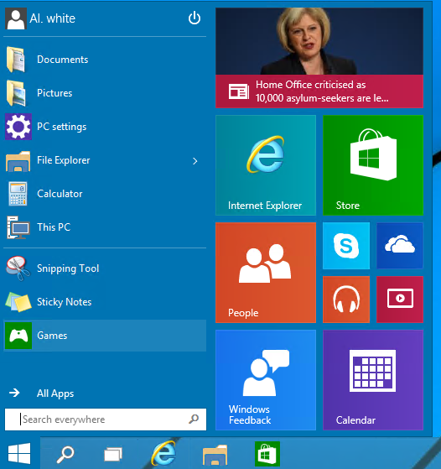Open the Store from the taskbar
Image resolution: width=441 pixels, height=469 pixels.
point(267,454)
